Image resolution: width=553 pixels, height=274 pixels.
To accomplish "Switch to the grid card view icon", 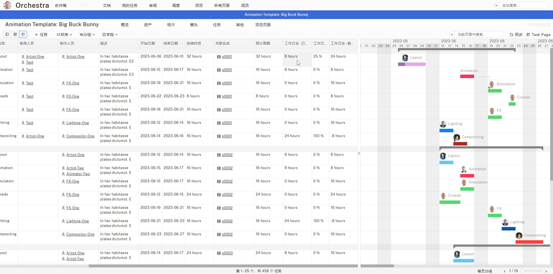I will pyautogui.click(x=15, y=34).
